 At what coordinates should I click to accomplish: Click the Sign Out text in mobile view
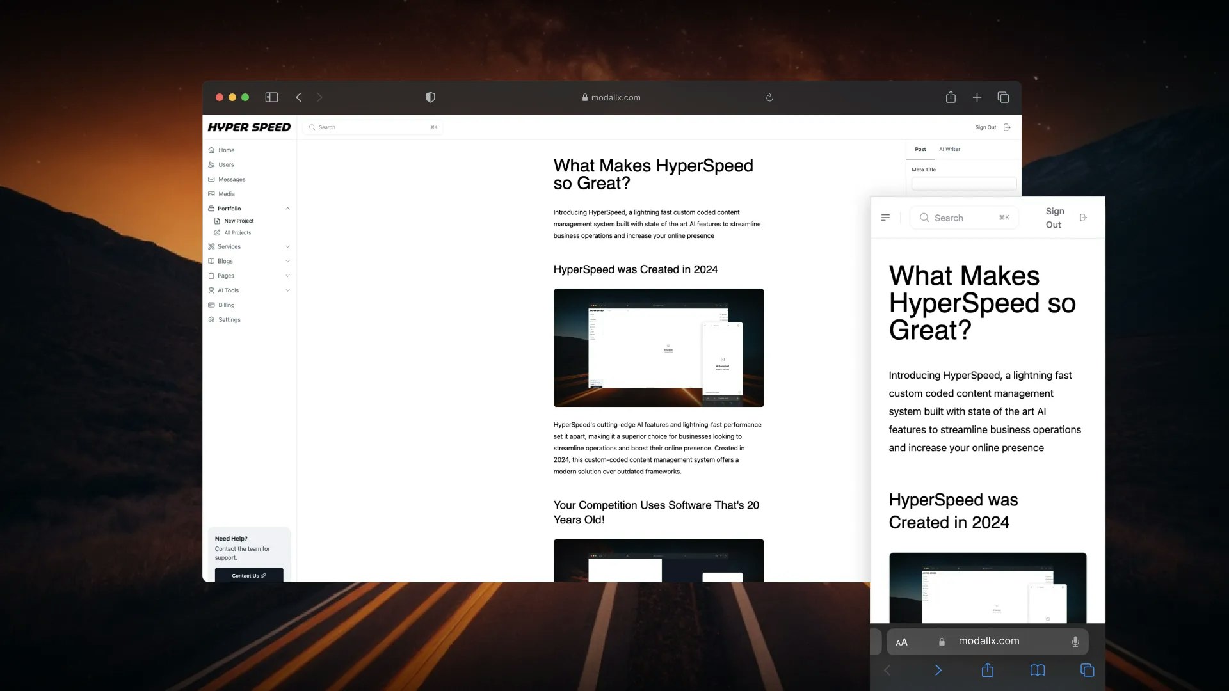1054,218
